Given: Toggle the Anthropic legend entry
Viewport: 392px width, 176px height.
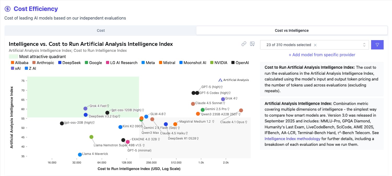Looking at the screenshot, I should [x=43, y=63].
